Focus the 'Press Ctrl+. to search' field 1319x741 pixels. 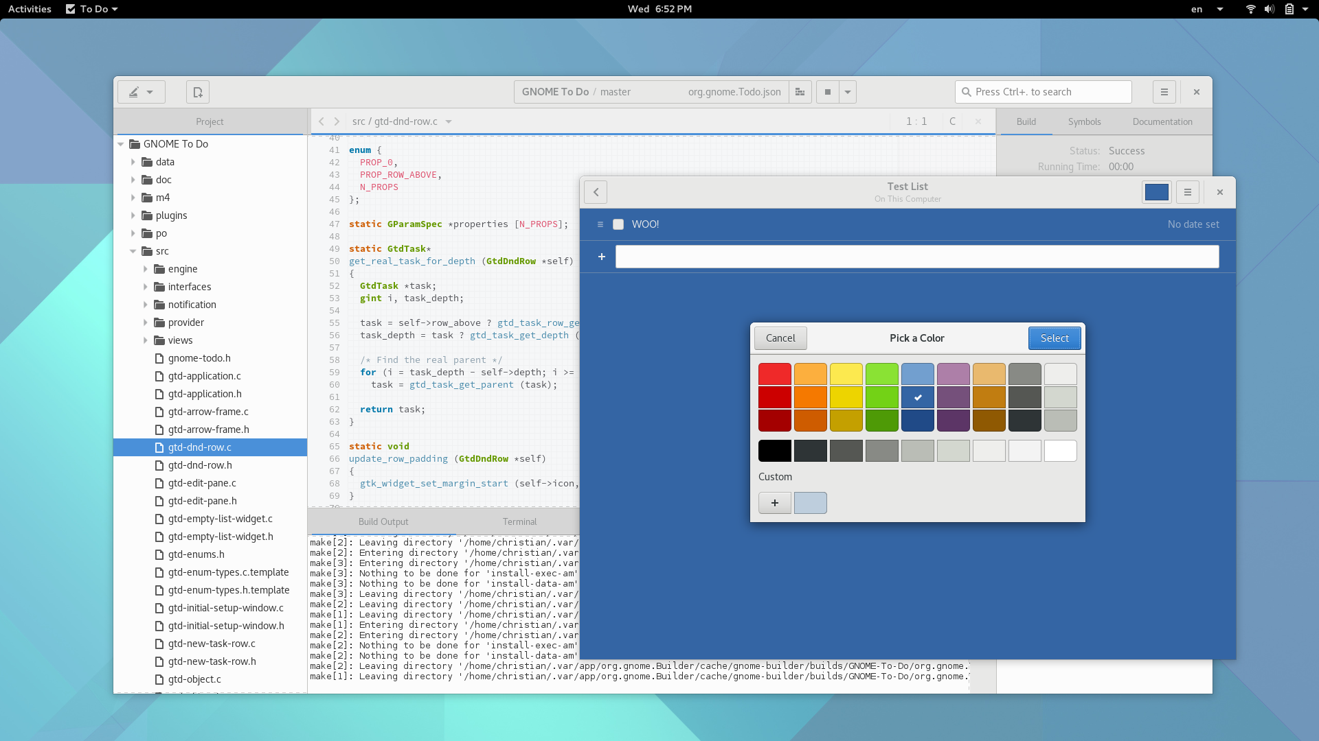(x=1043, y=92)
